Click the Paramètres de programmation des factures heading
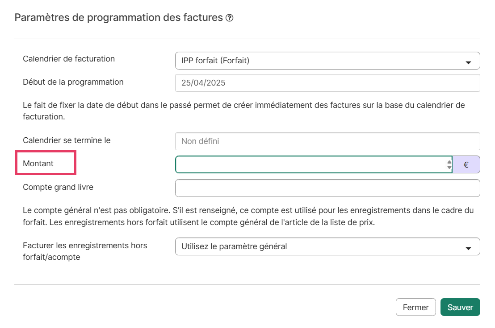 tap(118, 18)
